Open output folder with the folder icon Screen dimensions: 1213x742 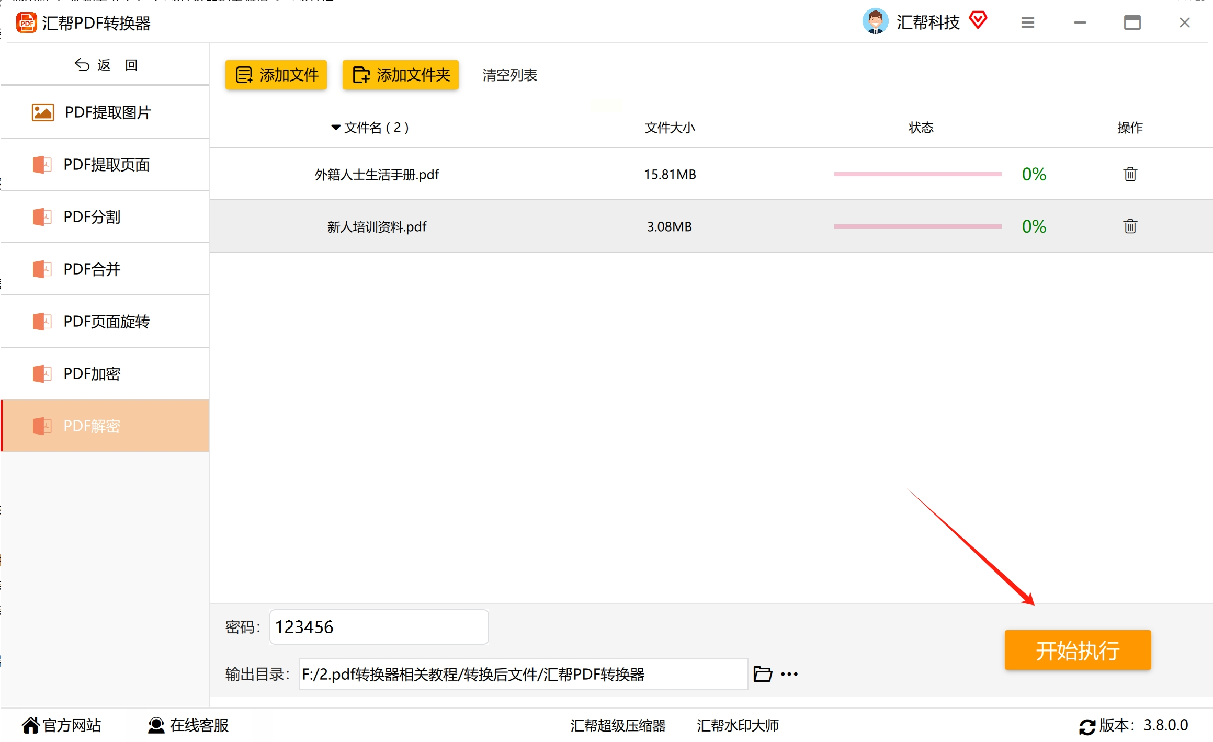[x=763, y=674]
